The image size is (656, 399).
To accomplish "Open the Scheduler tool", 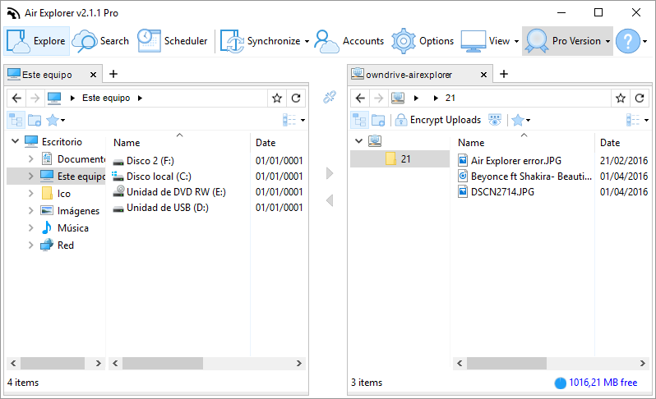I will [173, 41].
